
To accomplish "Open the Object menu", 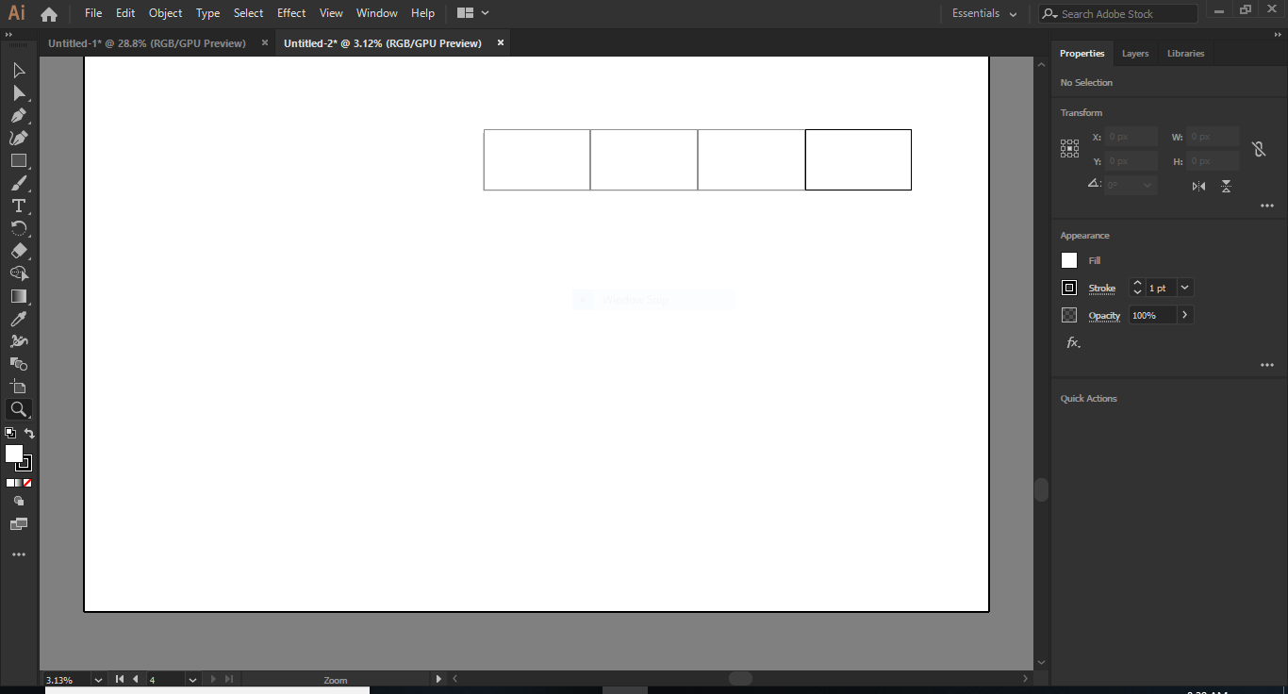I will [x=165, y=13].
